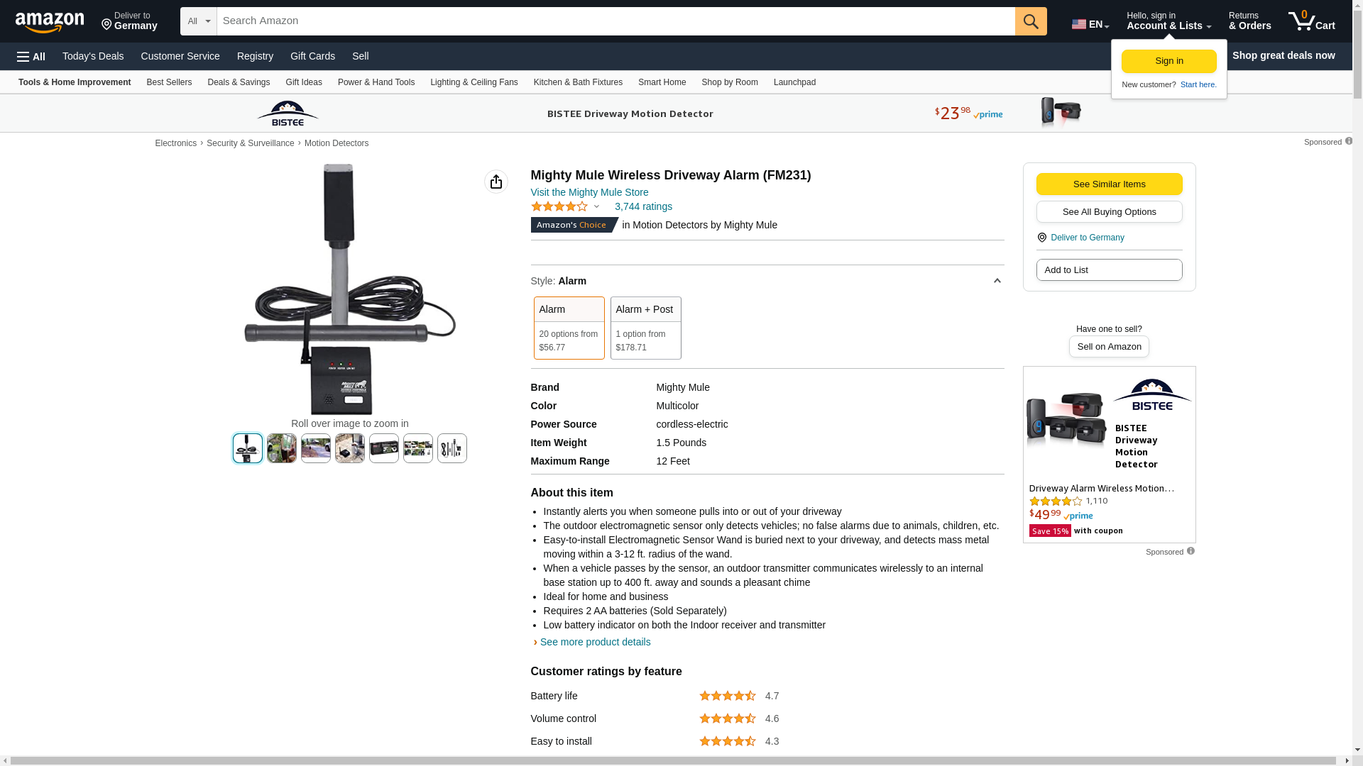Collapse the Style section chevron
This screenshot has width=1363, height=766.
click(997, 282)
